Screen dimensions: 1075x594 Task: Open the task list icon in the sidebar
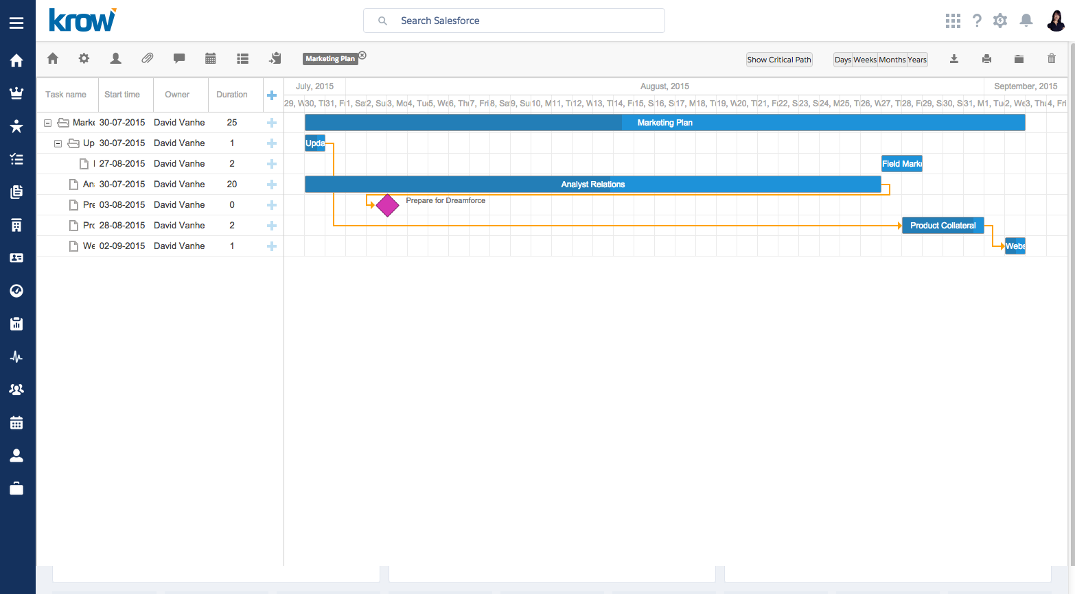click(x=16, y=159)
